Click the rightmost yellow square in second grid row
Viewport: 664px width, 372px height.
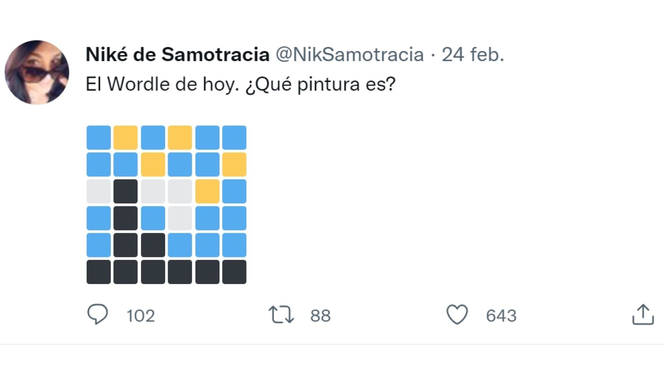click(234, 164)
